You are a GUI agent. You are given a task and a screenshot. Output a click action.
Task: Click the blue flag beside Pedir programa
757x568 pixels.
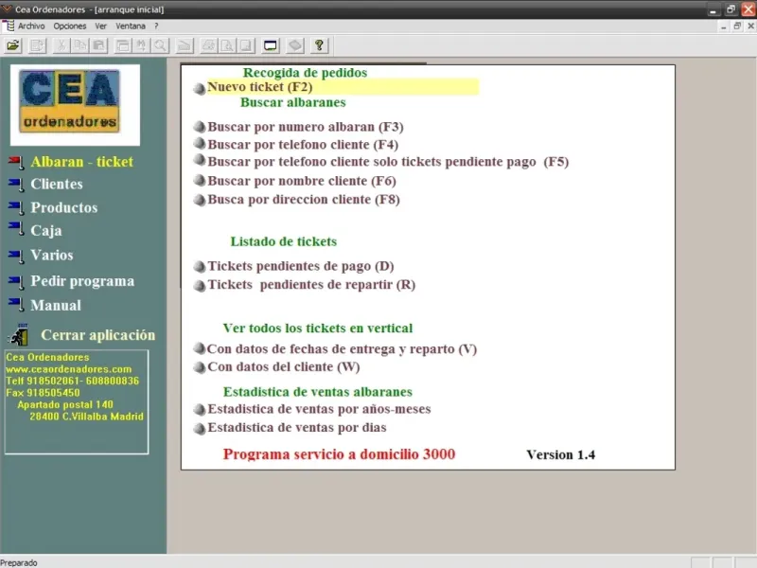pos(16,281)
